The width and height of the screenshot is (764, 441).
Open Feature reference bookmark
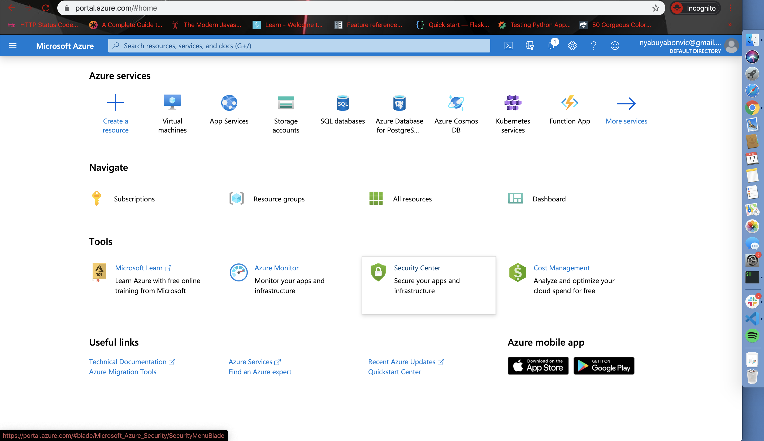368,25
